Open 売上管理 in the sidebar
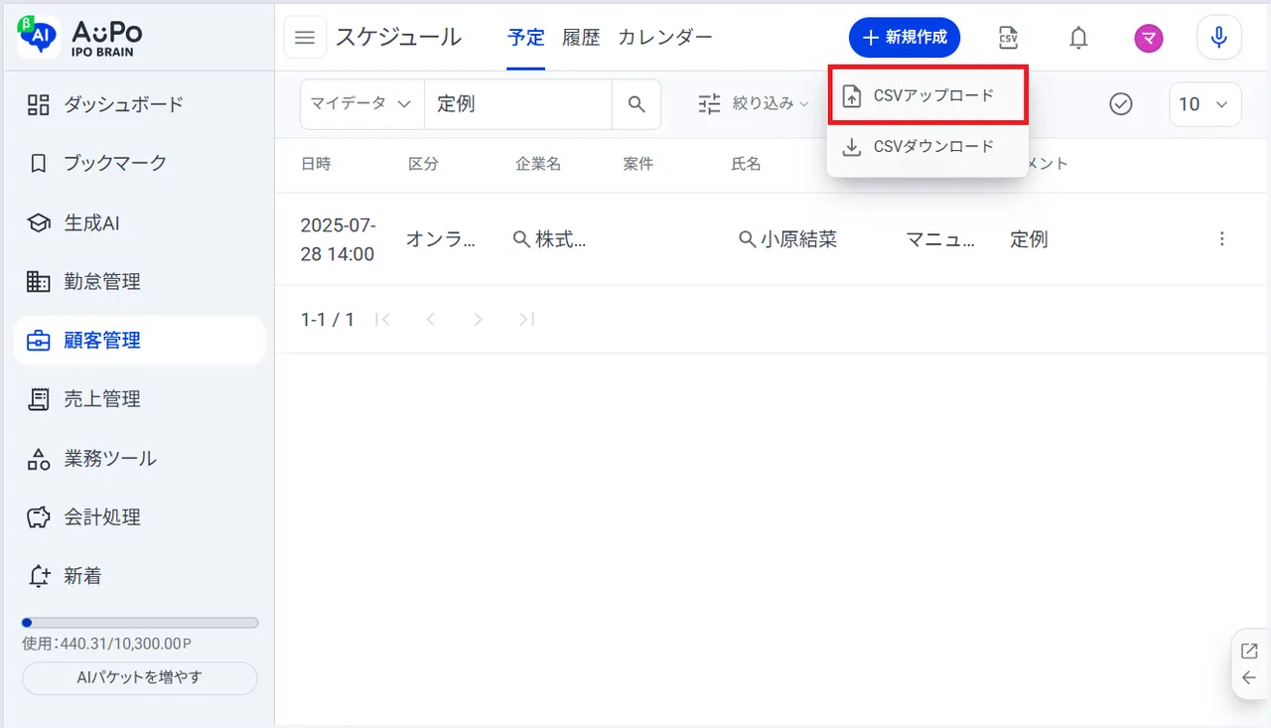This screenshot has width=1271, height=728. (139, 398)
